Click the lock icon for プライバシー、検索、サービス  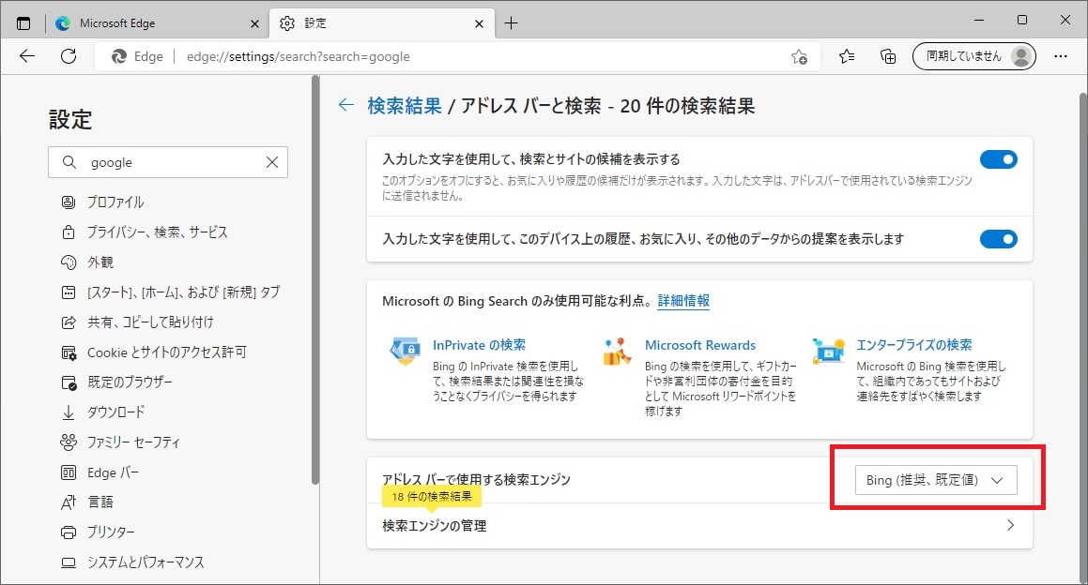(x=68, y=232)
